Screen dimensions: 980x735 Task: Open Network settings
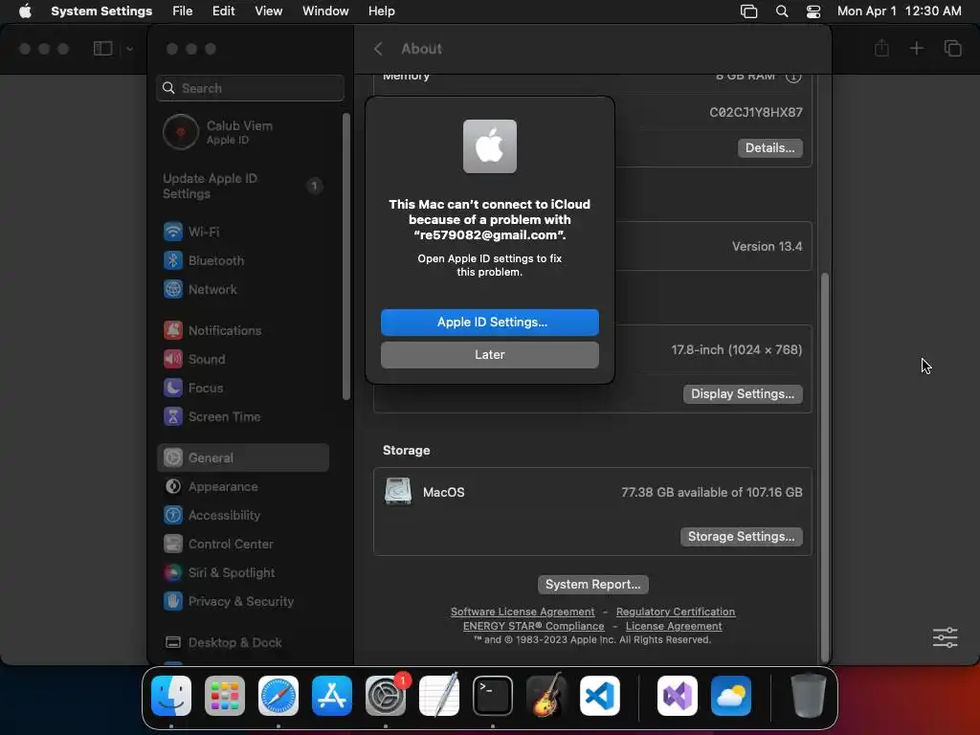(x=244, y=289)
